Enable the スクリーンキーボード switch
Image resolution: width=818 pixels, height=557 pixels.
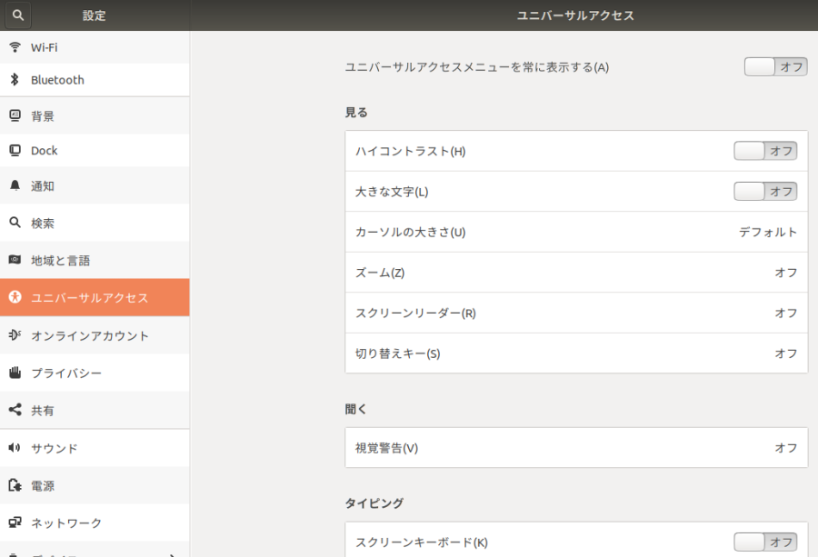(765, 542)
